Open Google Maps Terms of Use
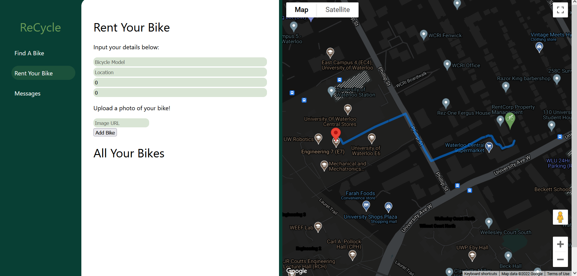This screenshot has height=276, width=577. point(558,274)
